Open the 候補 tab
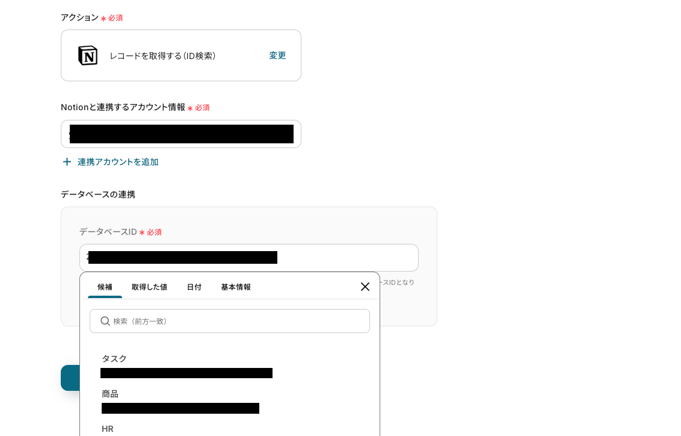The height and width of the screenshot is (436, 681). point(105,287)
